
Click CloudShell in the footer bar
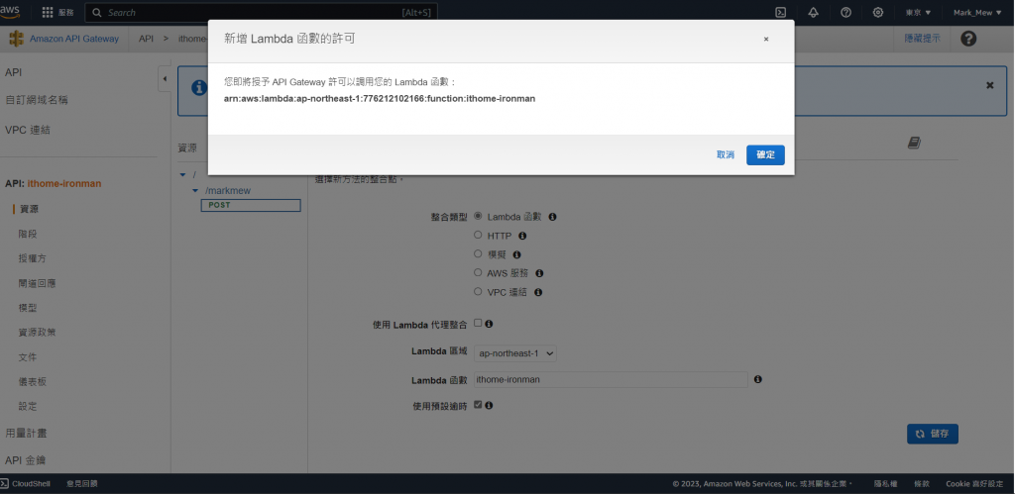25,484
